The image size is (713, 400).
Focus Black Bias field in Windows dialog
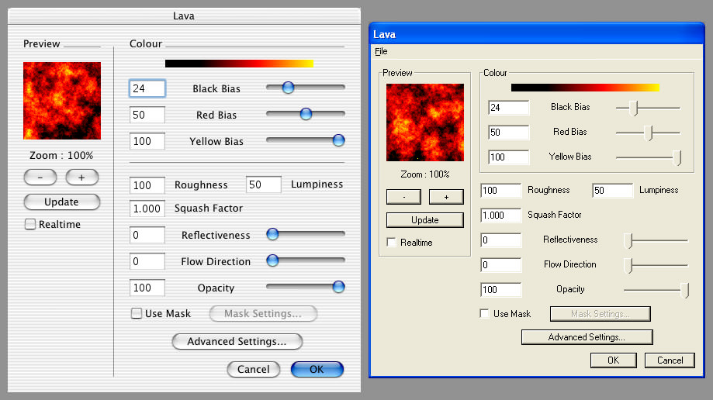click(x=509, y=107)
